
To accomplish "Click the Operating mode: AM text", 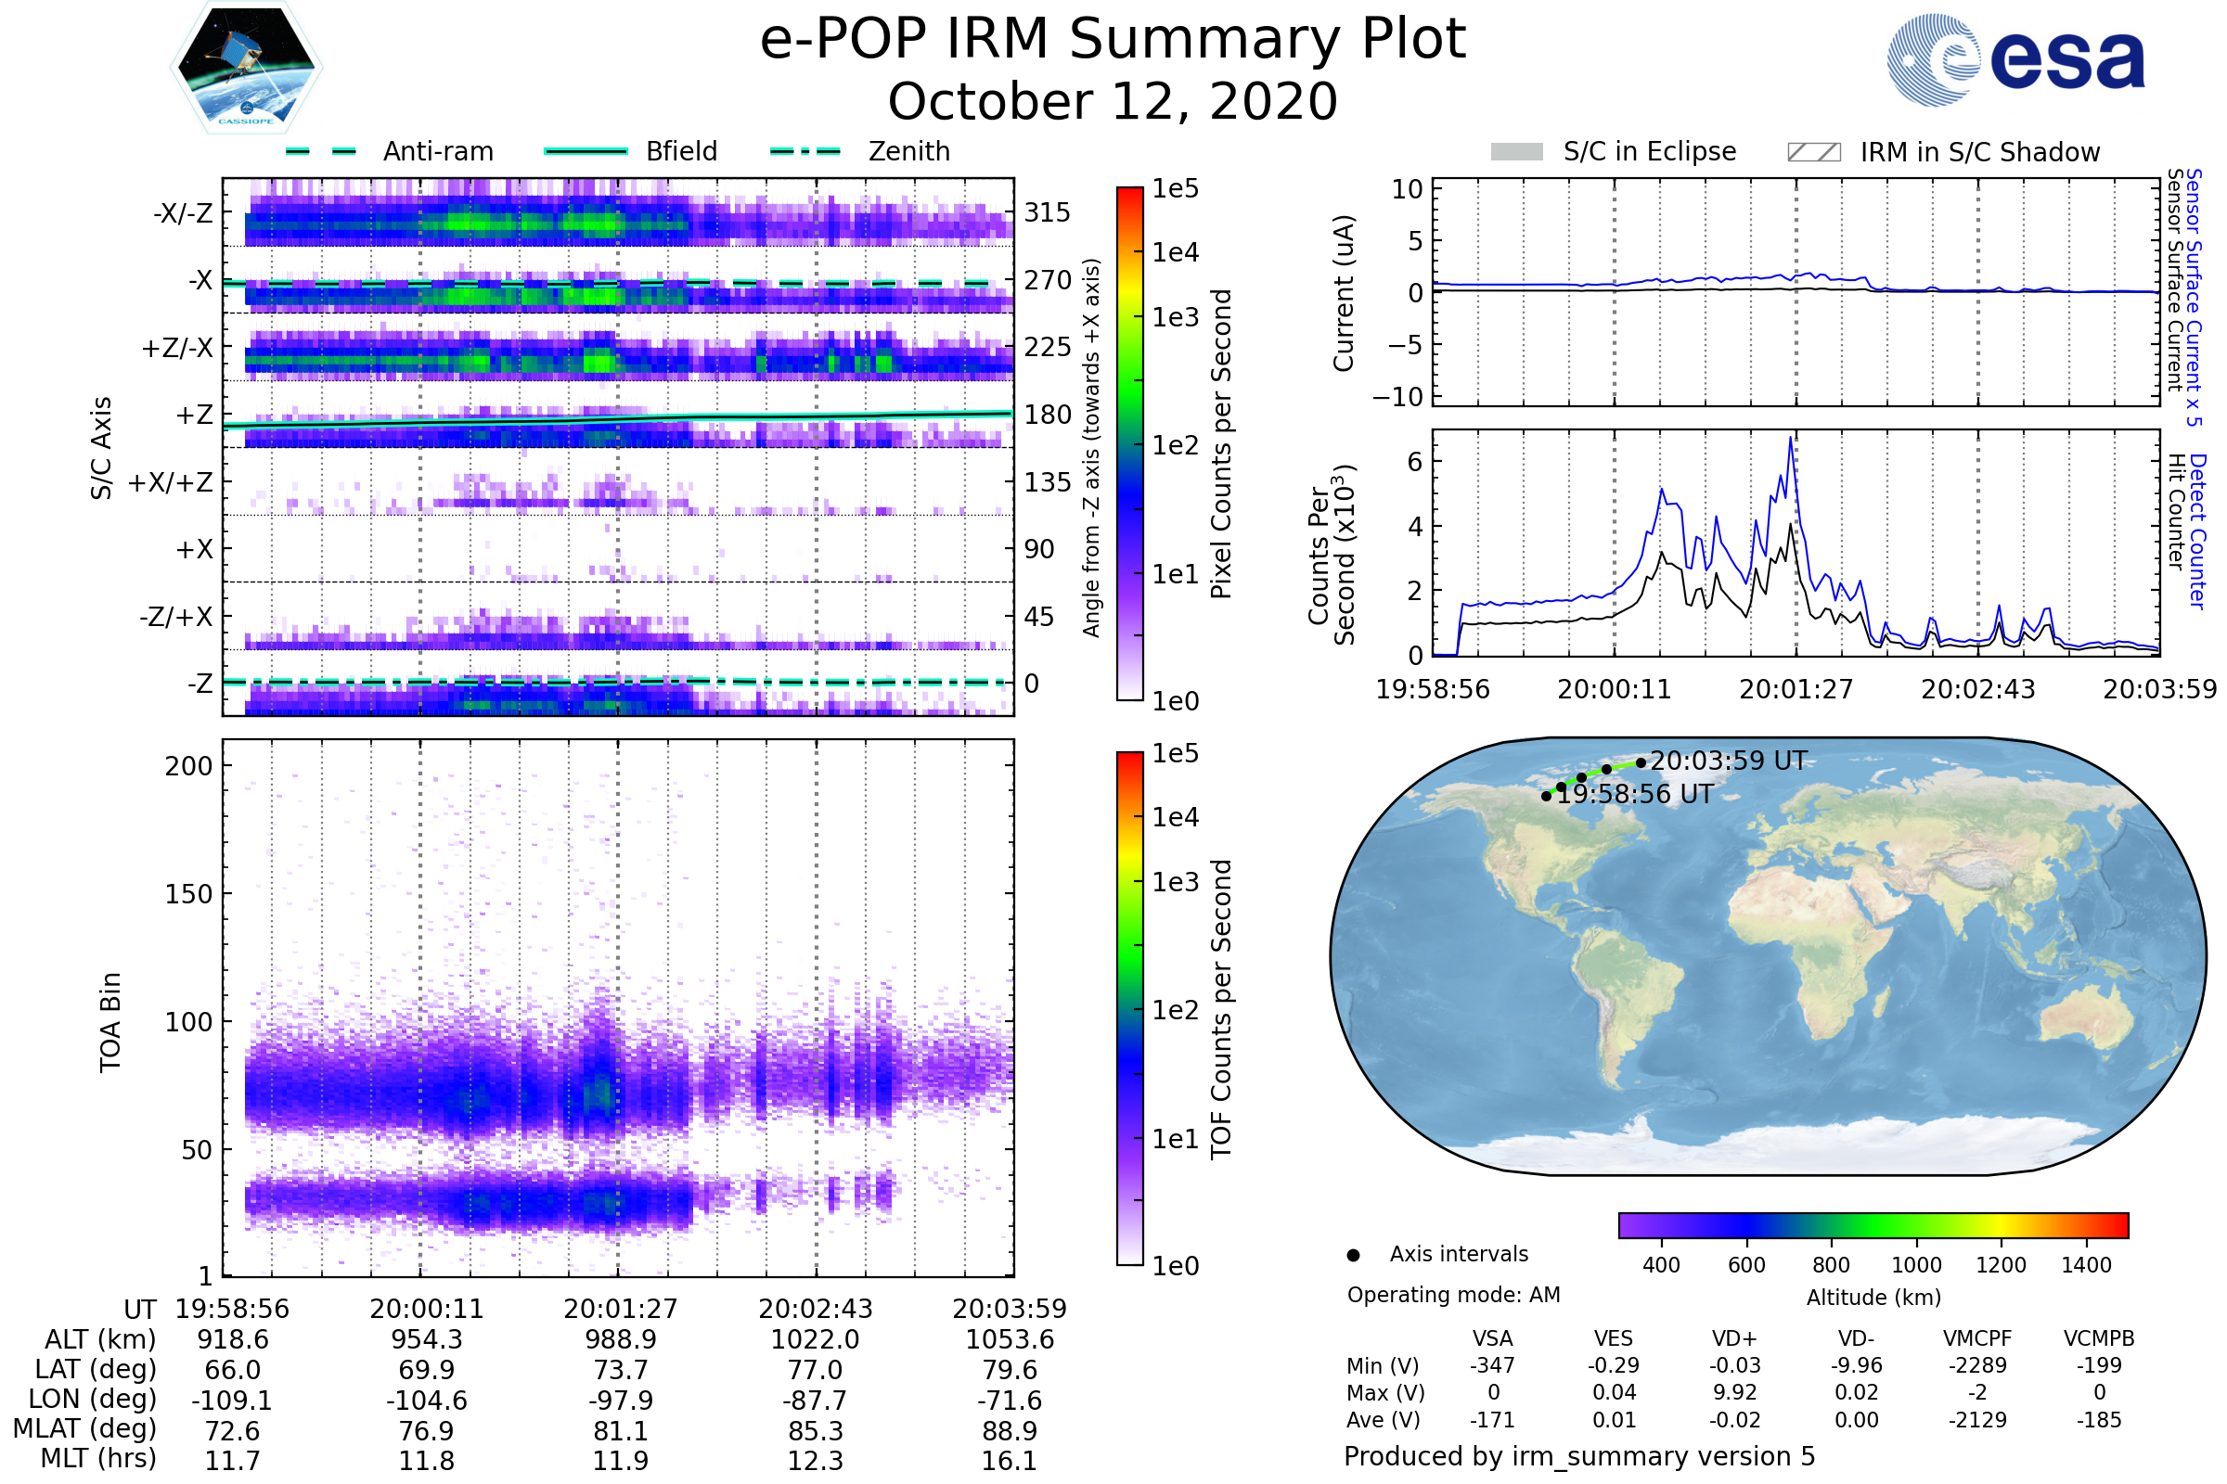I will (x=1453, y=1295).
